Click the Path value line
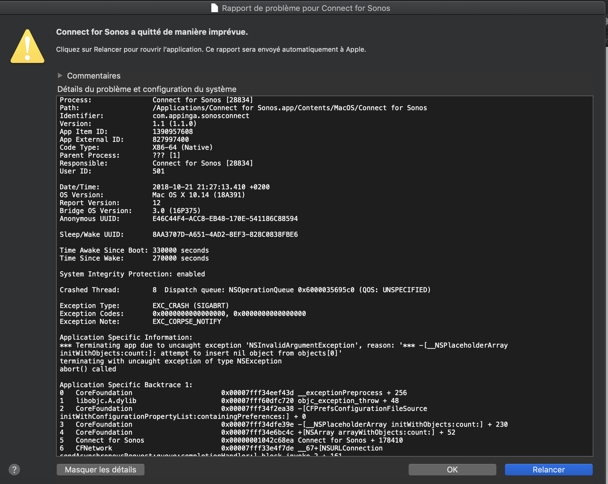Image resolution: width=608 pixels, height=484 pixels. tap(290, 108)
